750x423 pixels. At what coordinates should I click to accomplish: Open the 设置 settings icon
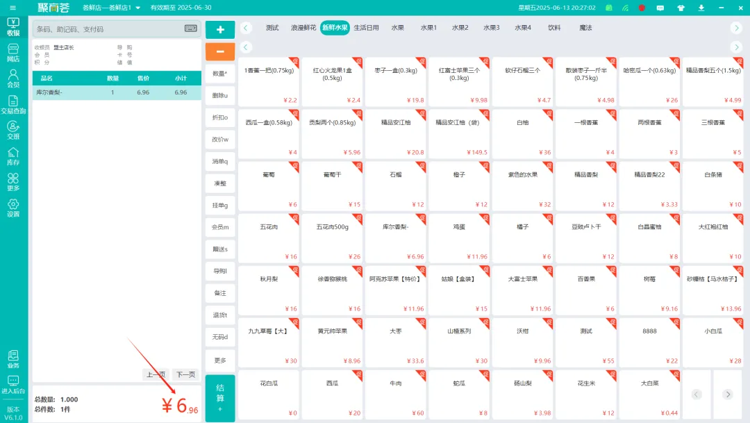click(x=13, y=208)
